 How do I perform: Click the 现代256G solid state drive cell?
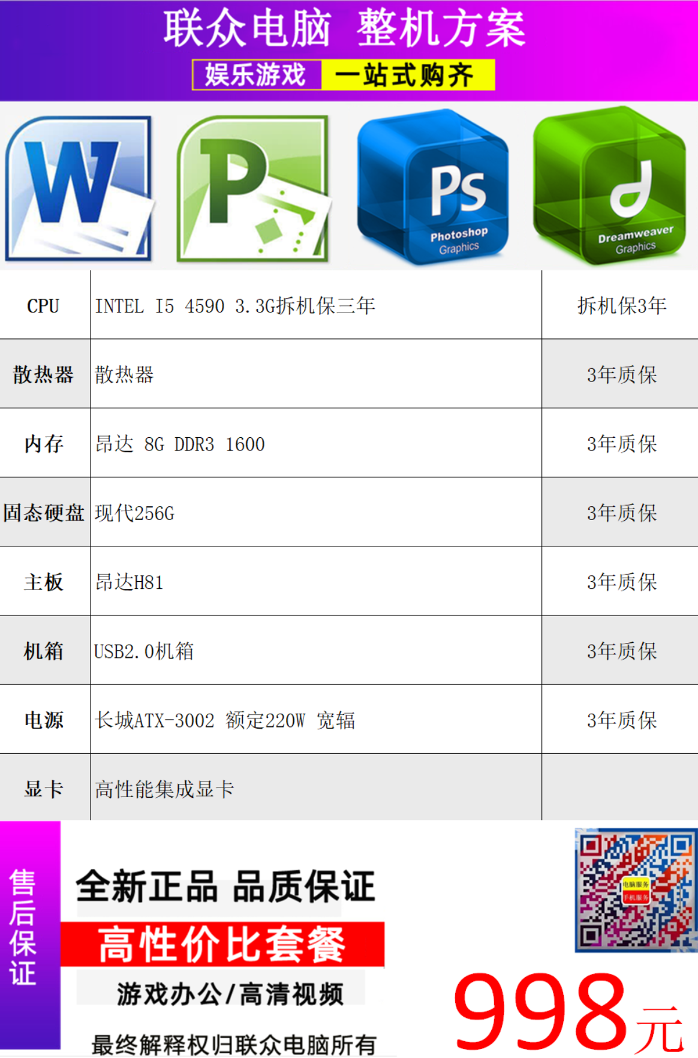coord(135,513)
